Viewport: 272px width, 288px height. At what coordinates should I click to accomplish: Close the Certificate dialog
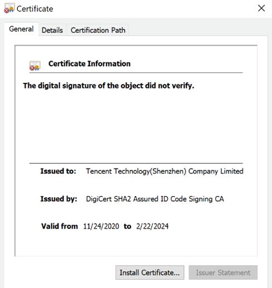(261, 8)
